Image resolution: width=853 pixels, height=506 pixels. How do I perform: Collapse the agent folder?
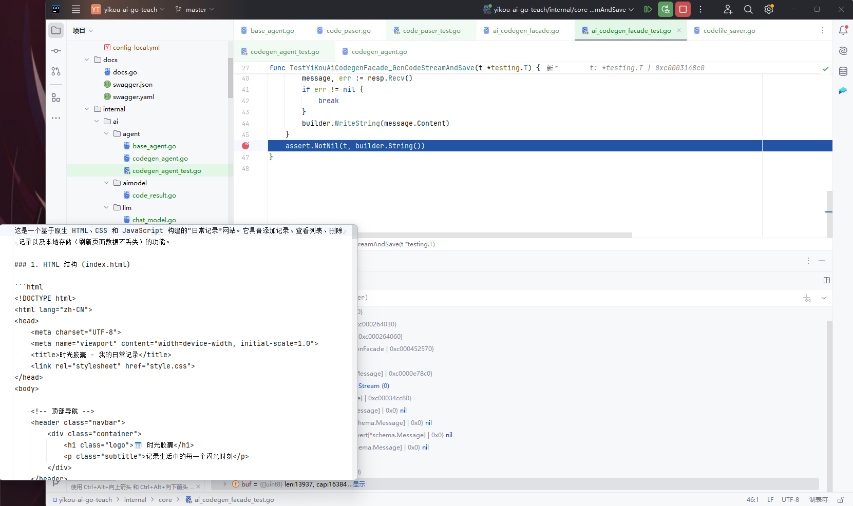pyautogui.click(x=106, y=134)
